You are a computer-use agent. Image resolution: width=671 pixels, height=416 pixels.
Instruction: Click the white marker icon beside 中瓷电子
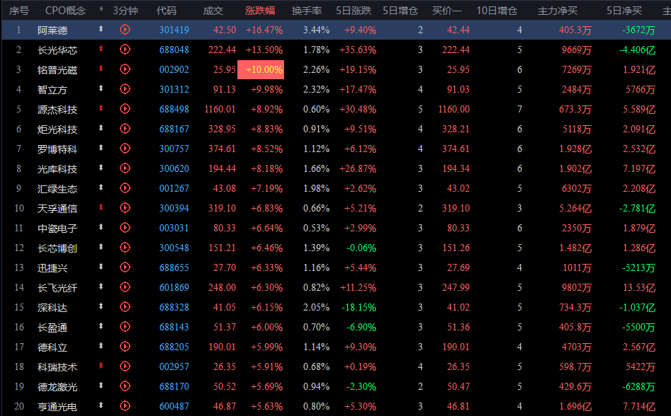click(101, 228)
